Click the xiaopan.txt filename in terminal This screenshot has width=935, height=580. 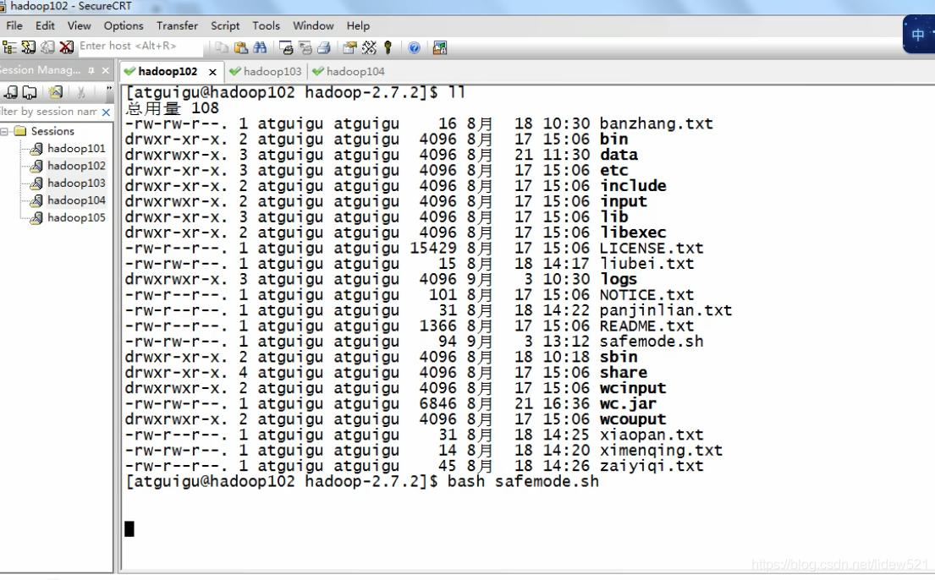point(652,435)
